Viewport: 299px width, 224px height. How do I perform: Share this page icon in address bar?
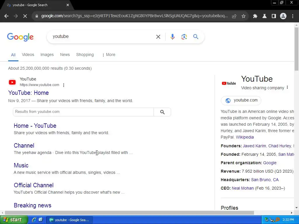234,16
